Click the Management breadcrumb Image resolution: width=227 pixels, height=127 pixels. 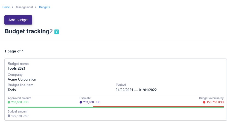24,7
